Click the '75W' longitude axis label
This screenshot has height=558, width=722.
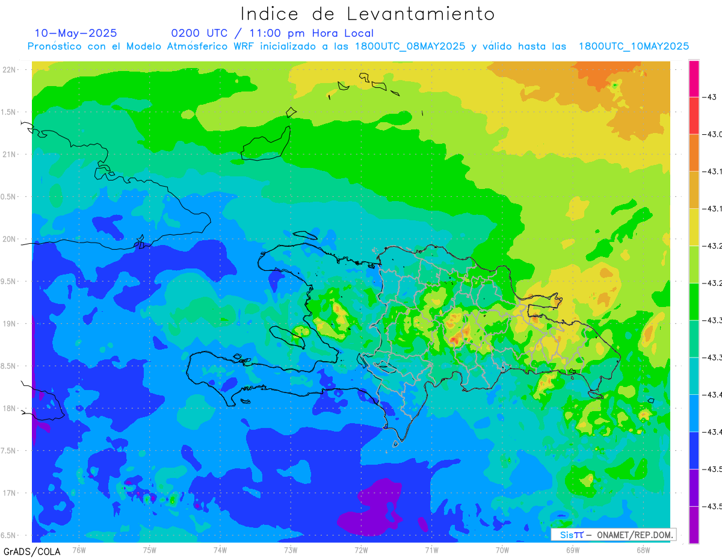tap(150, 550)
